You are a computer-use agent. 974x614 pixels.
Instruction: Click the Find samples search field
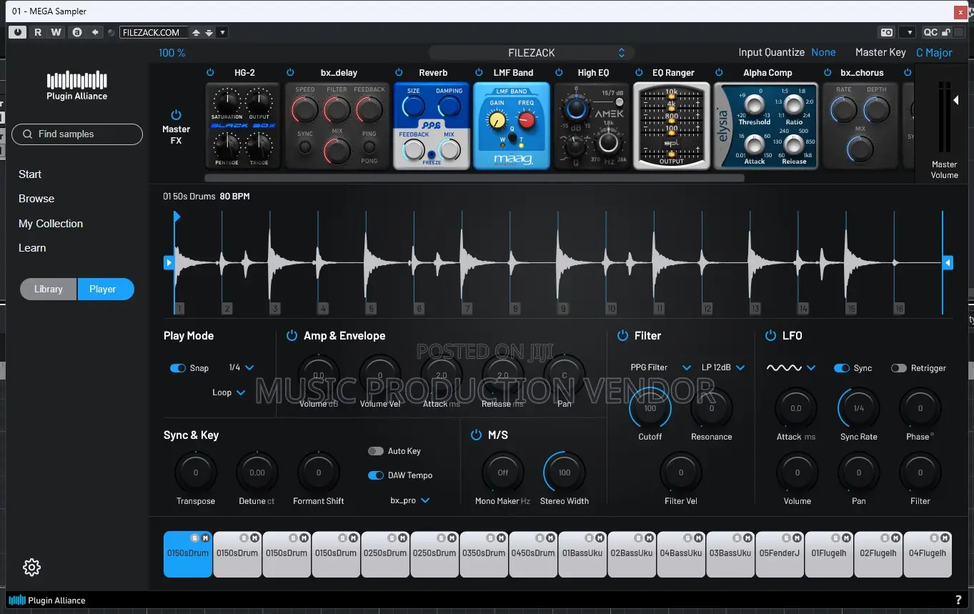tap(77, 134)
